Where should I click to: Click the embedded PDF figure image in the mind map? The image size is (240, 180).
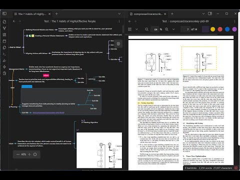tap(99, 150)
